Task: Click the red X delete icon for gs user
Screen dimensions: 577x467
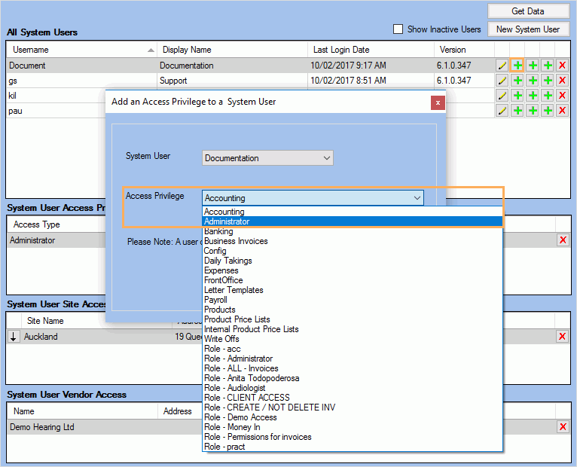Action: [562, 81]
